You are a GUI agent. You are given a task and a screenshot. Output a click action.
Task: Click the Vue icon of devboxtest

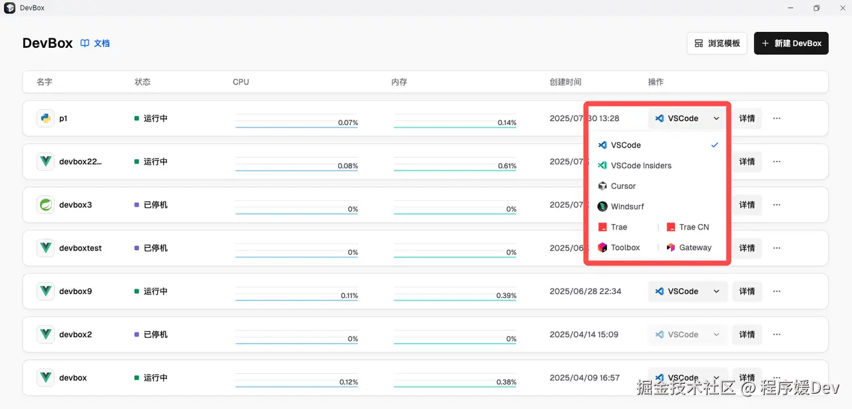pos(45,248)
